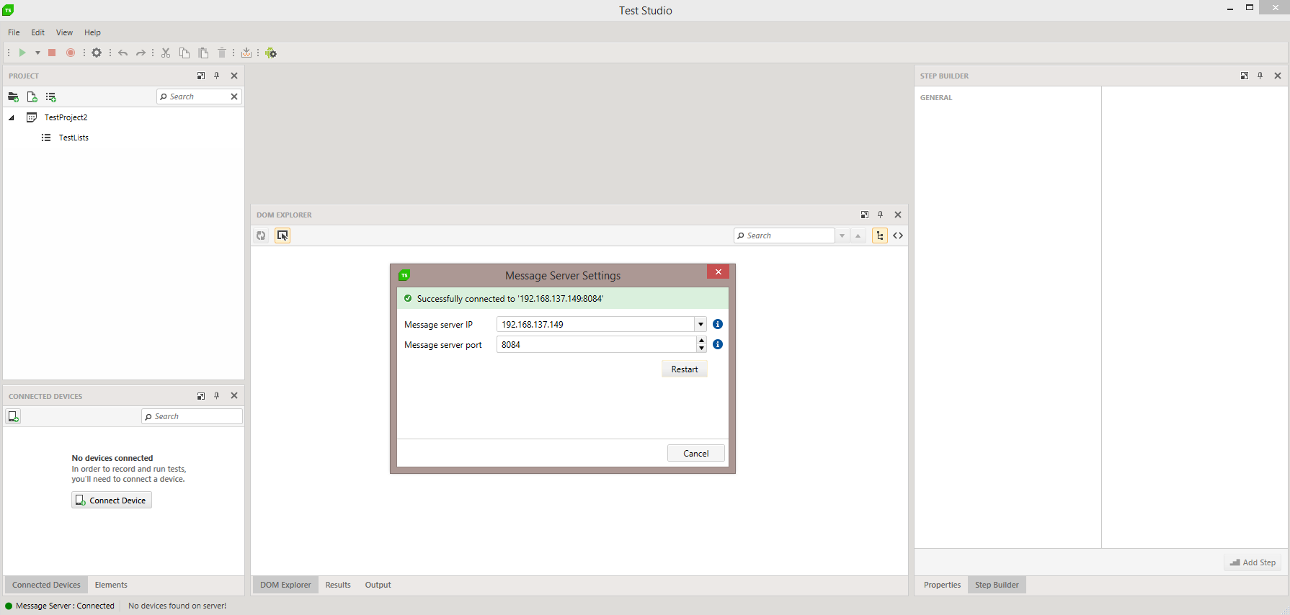
Task: Clear the Project panel search with the X
Action: click(234, 96)
